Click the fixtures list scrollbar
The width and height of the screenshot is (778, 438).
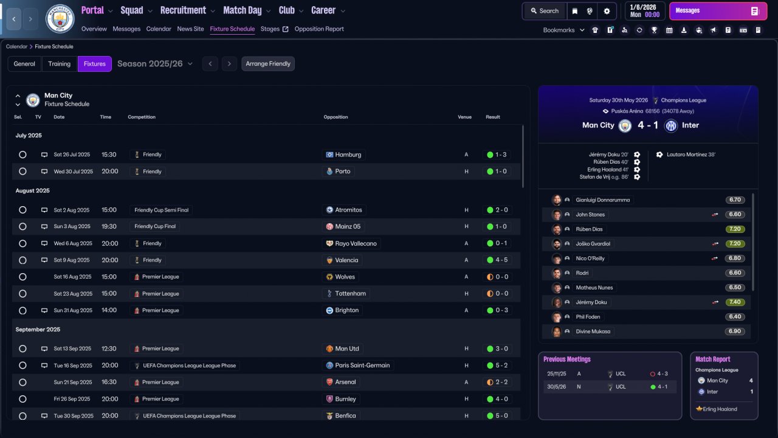click(523, 157)
